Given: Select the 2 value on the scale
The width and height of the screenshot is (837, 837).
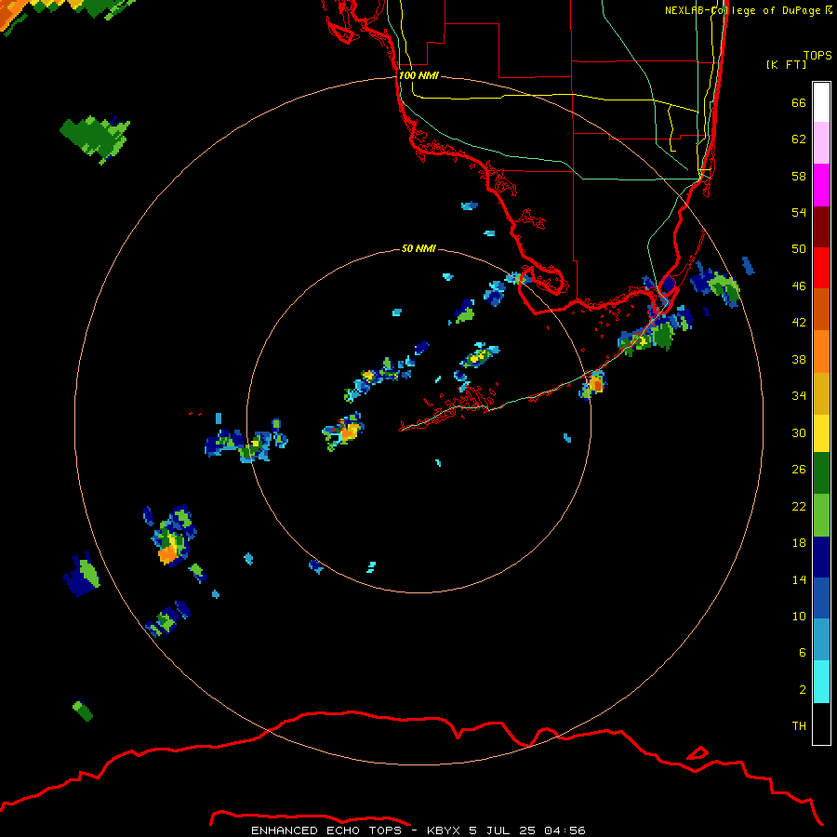Looking at the screenshot, I should point(803,690).
